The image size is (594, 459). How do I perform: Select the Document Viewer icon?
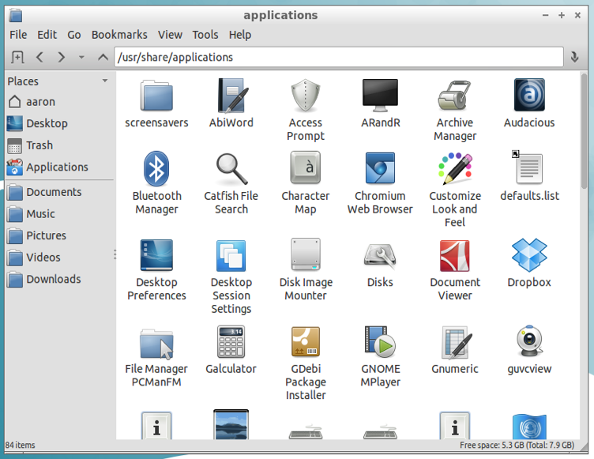coord(455,256)
